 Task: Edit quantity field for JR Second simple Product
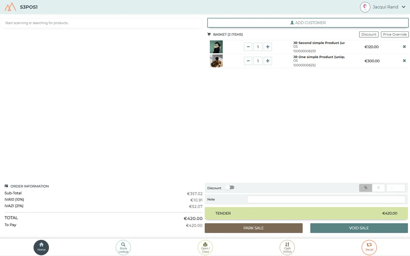(258, 47)
